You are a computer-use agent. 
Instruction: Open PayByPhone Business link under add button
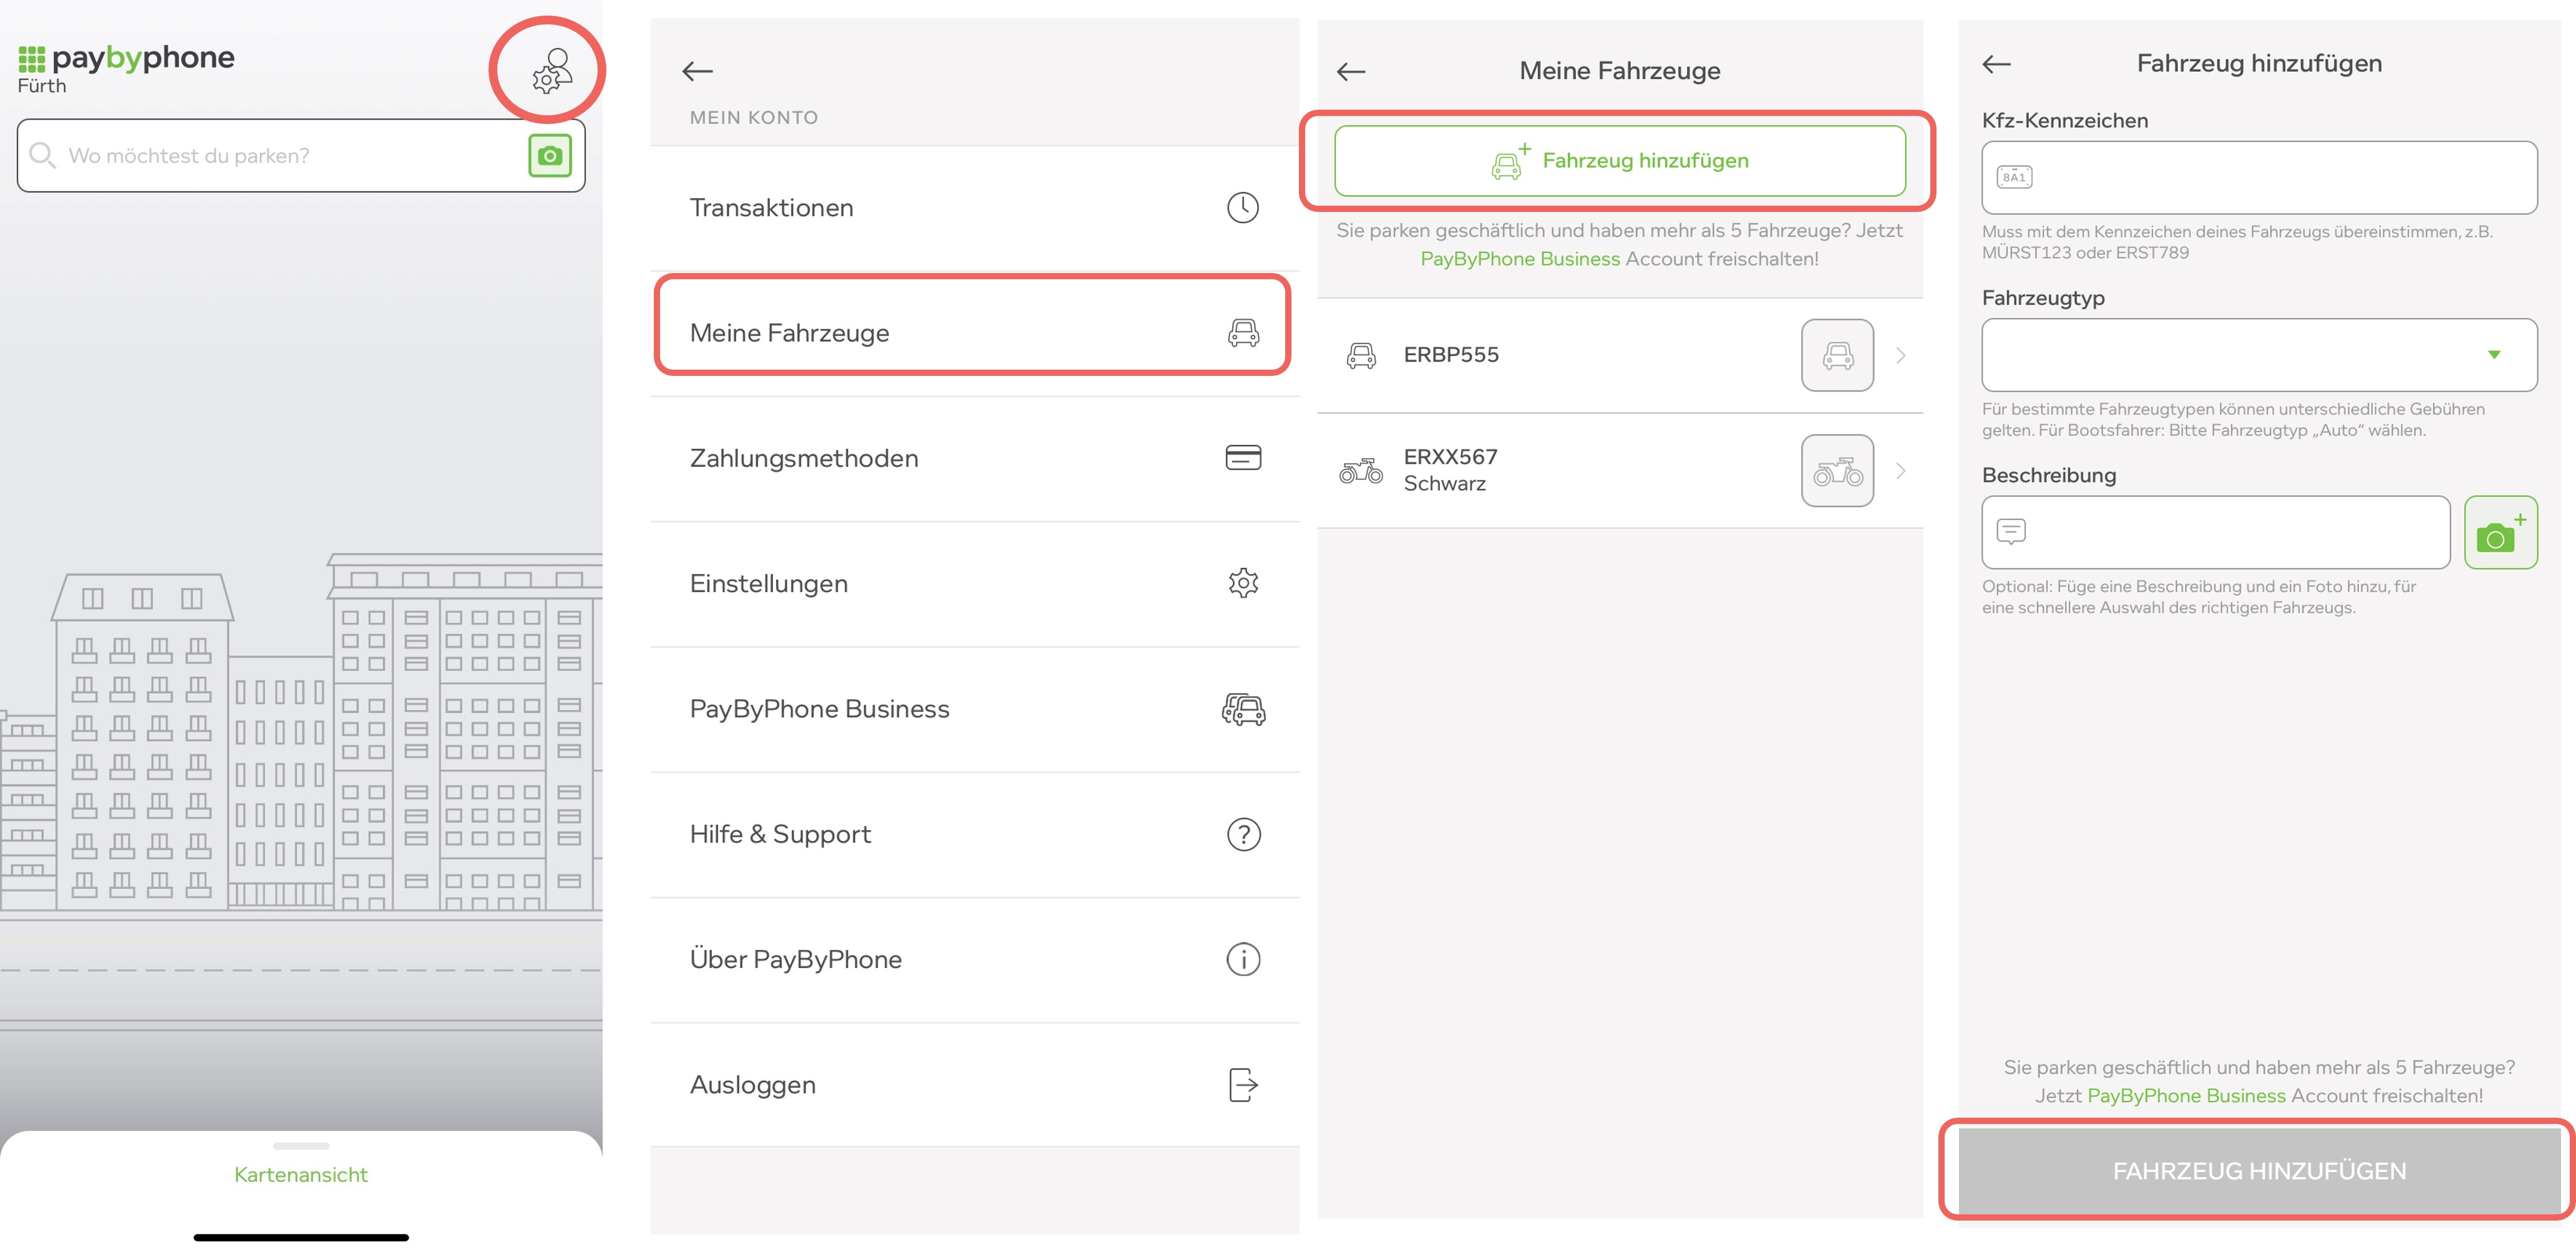tap(1519, 259)
